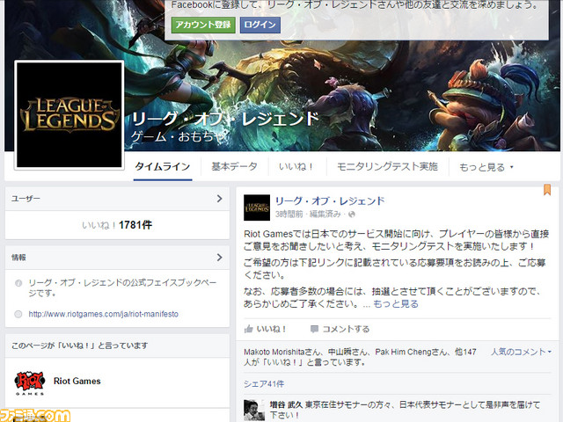Expand the もっと見る dropdown tab
The image size is (563, 422).
(x=486, y=167)
